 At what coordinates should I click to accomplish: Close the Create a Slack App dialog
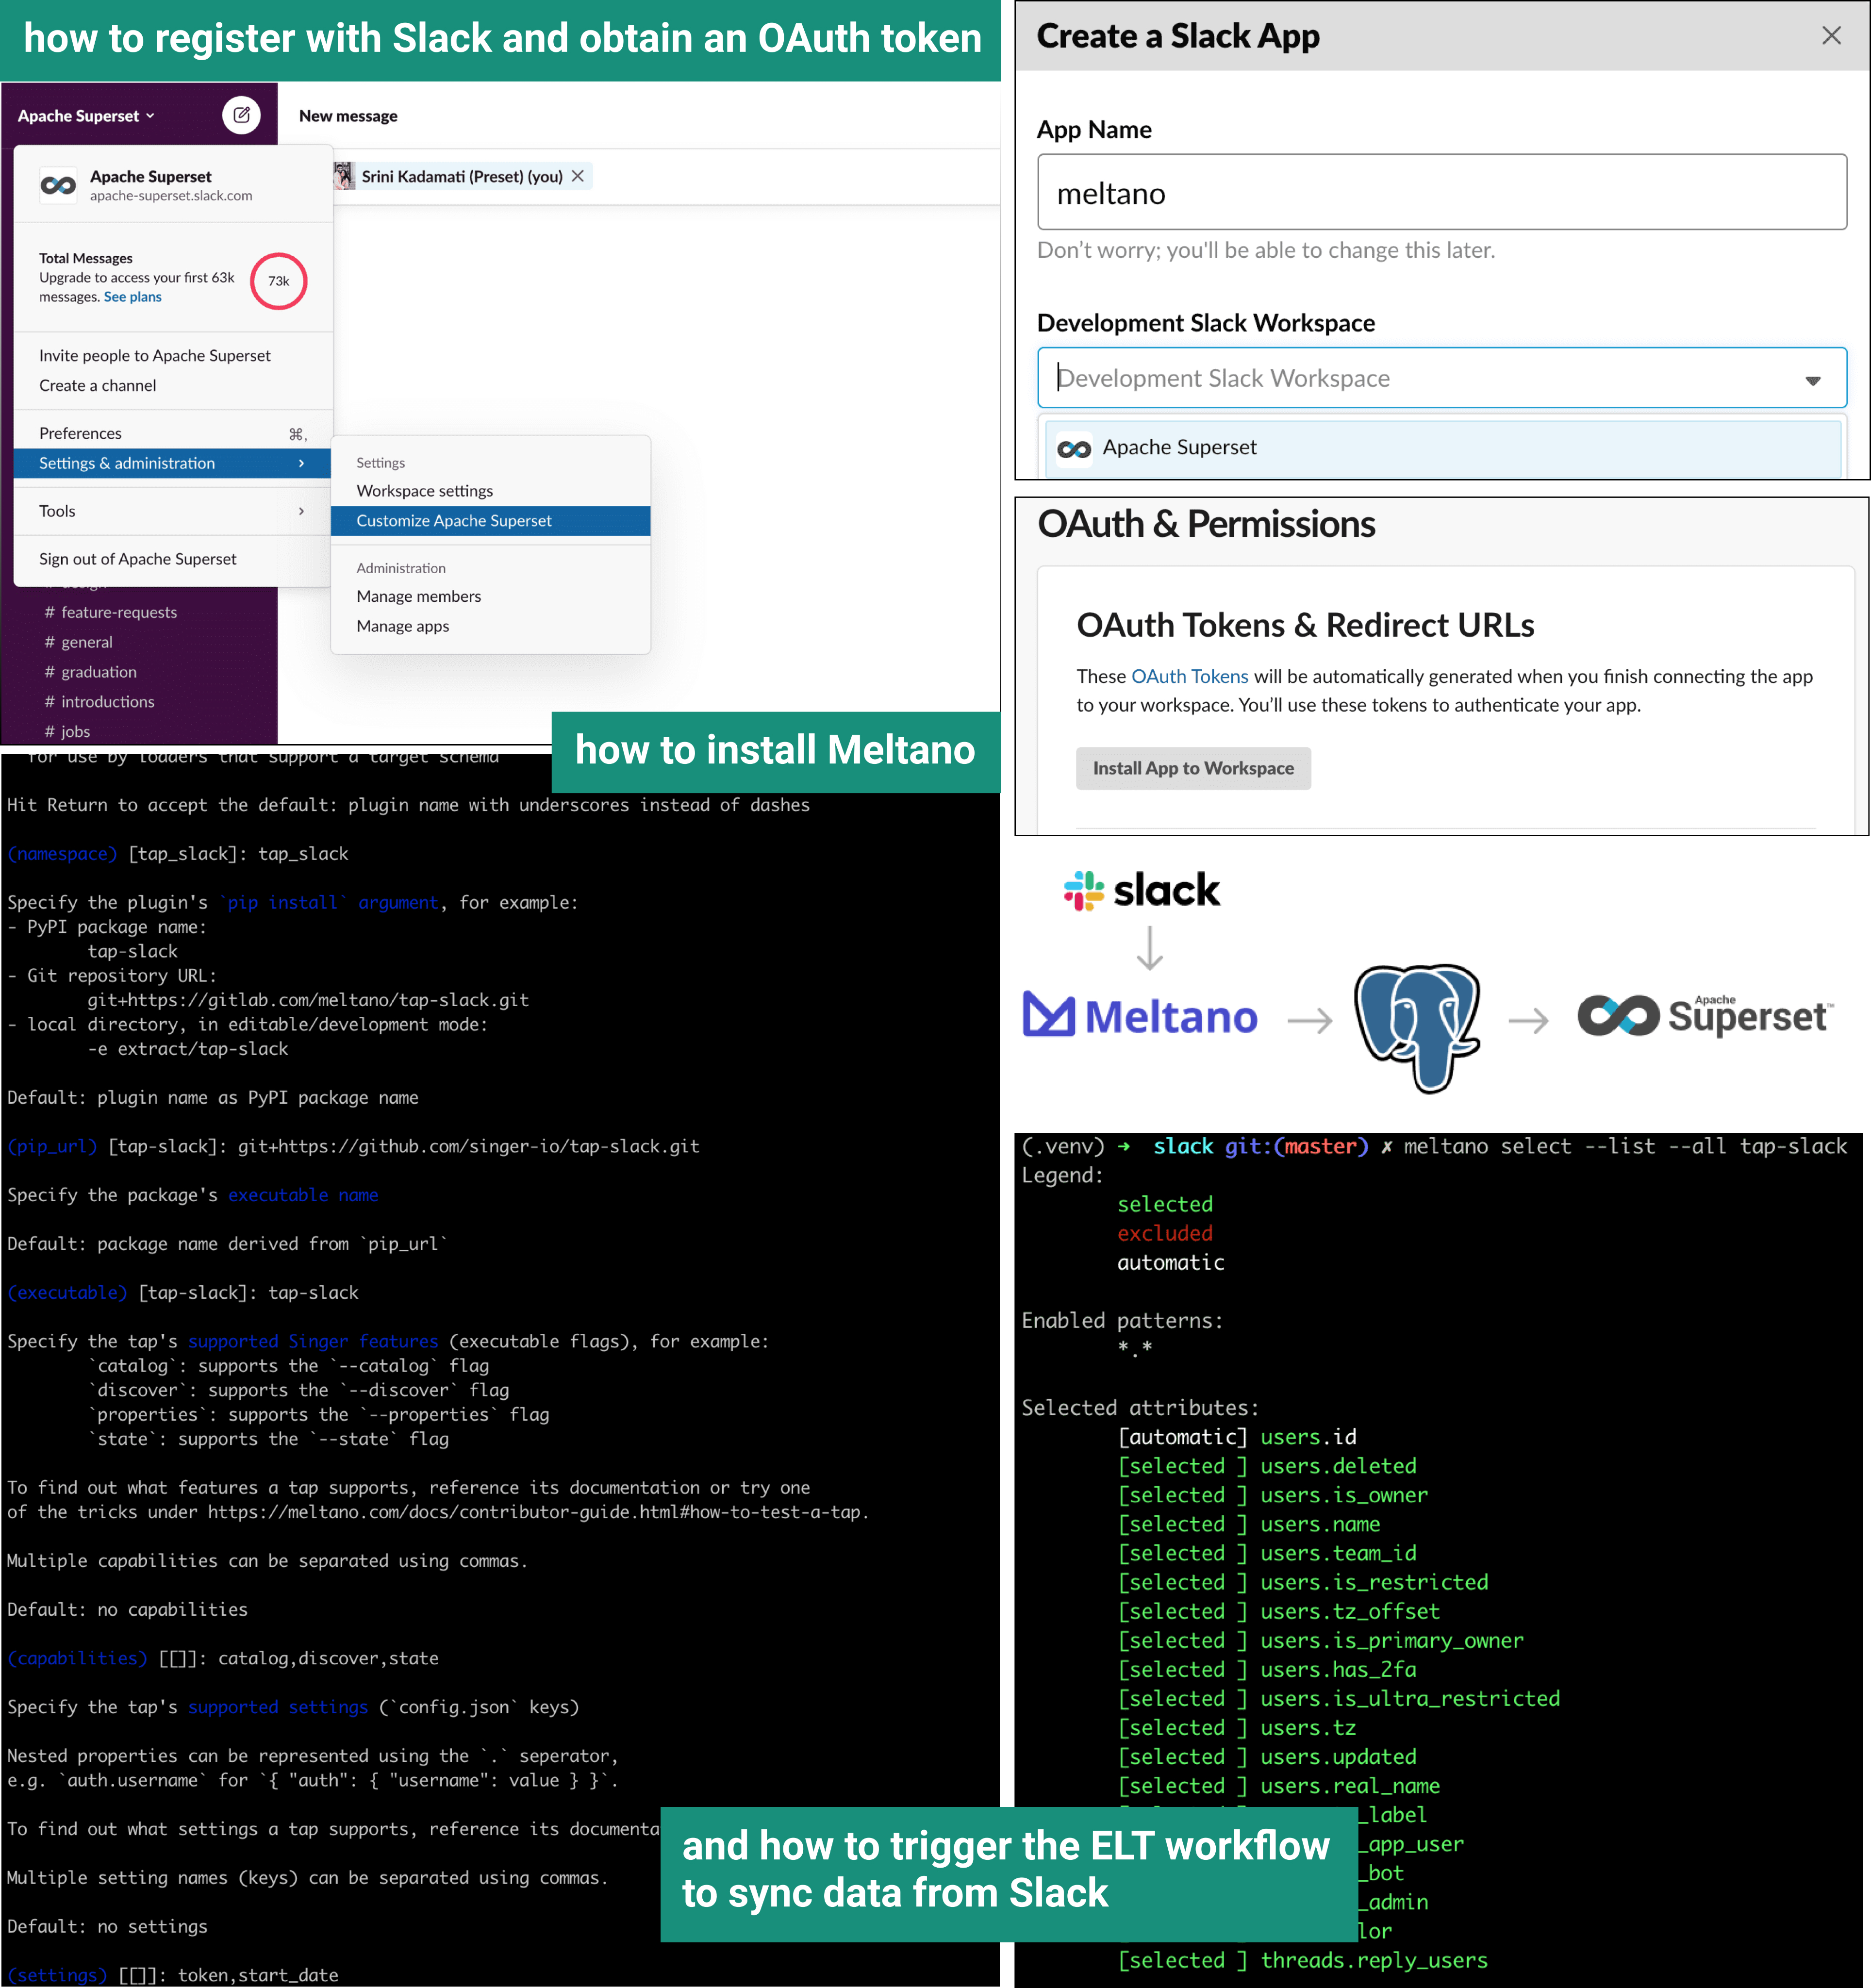coord(1831,36)
